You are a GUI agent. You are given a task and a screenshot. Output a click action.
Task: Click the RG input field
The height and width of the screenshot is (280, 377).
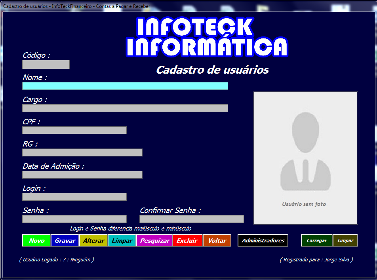[x=82, y=152]
